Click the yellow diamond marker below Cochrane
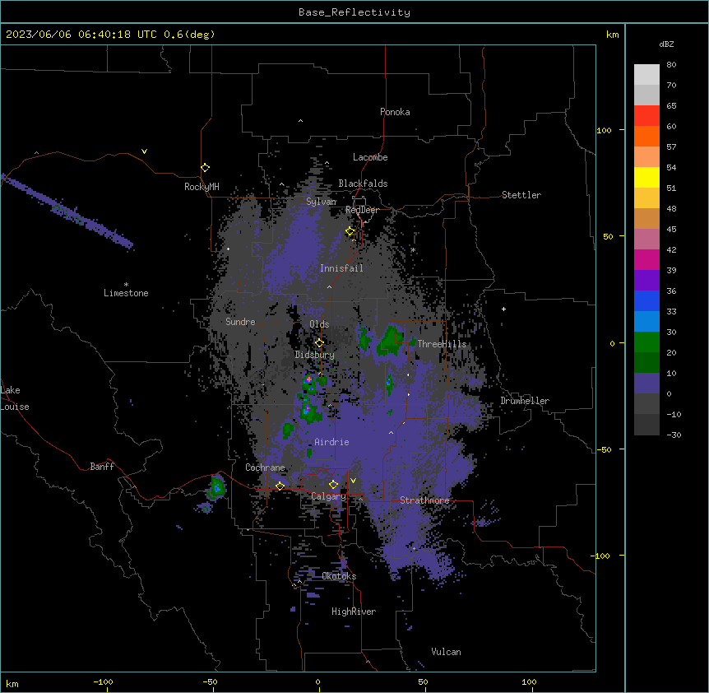709x693 pixels. pos(280,486)
